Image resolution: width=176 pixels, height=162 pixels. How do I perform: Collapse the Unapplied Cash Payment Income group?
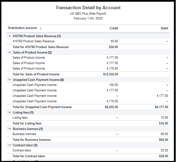pyautogui.click(x=10, y=80)
